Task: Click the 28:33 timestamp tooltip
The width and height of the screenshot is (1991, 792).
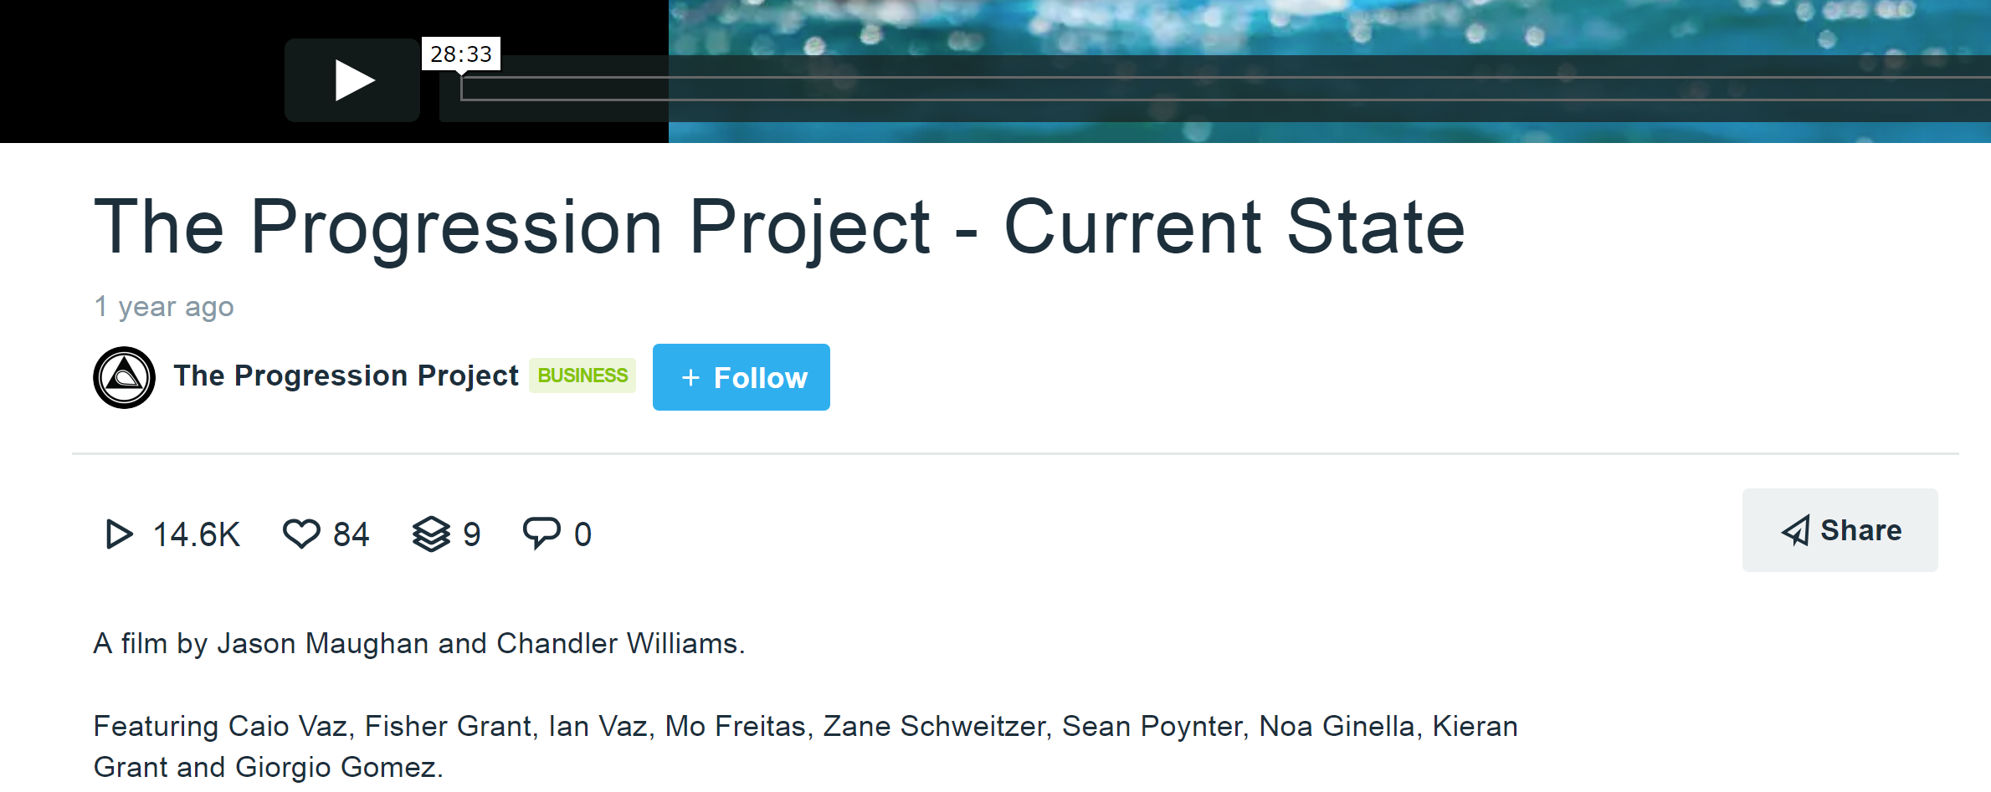Action: (461, 54)
